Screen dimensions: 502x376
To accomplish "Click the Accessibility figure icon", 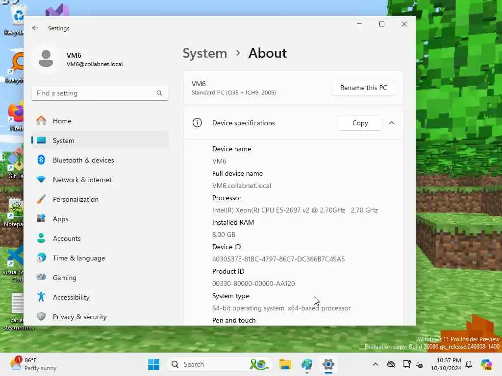I will (x=41, y=297).
